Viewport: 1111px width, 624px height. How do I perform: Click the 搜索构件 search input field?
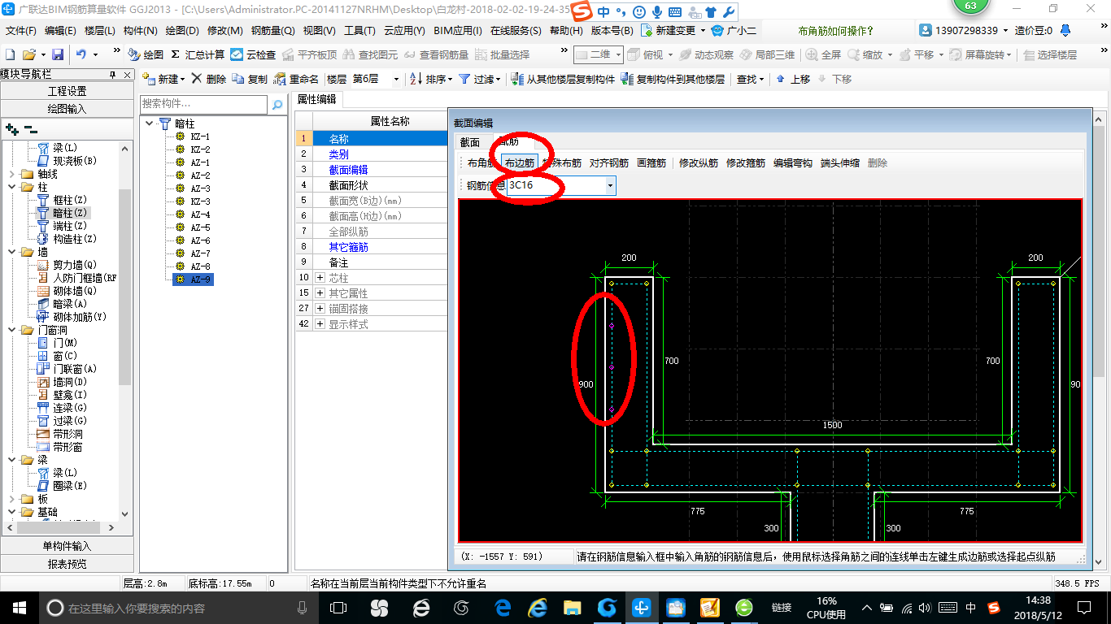click(x=203, y=104)
